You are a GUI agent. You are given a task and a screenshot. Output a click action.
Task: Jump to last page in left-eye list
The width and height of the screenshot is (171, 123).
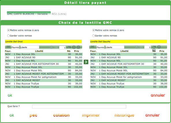pos(154,50)
